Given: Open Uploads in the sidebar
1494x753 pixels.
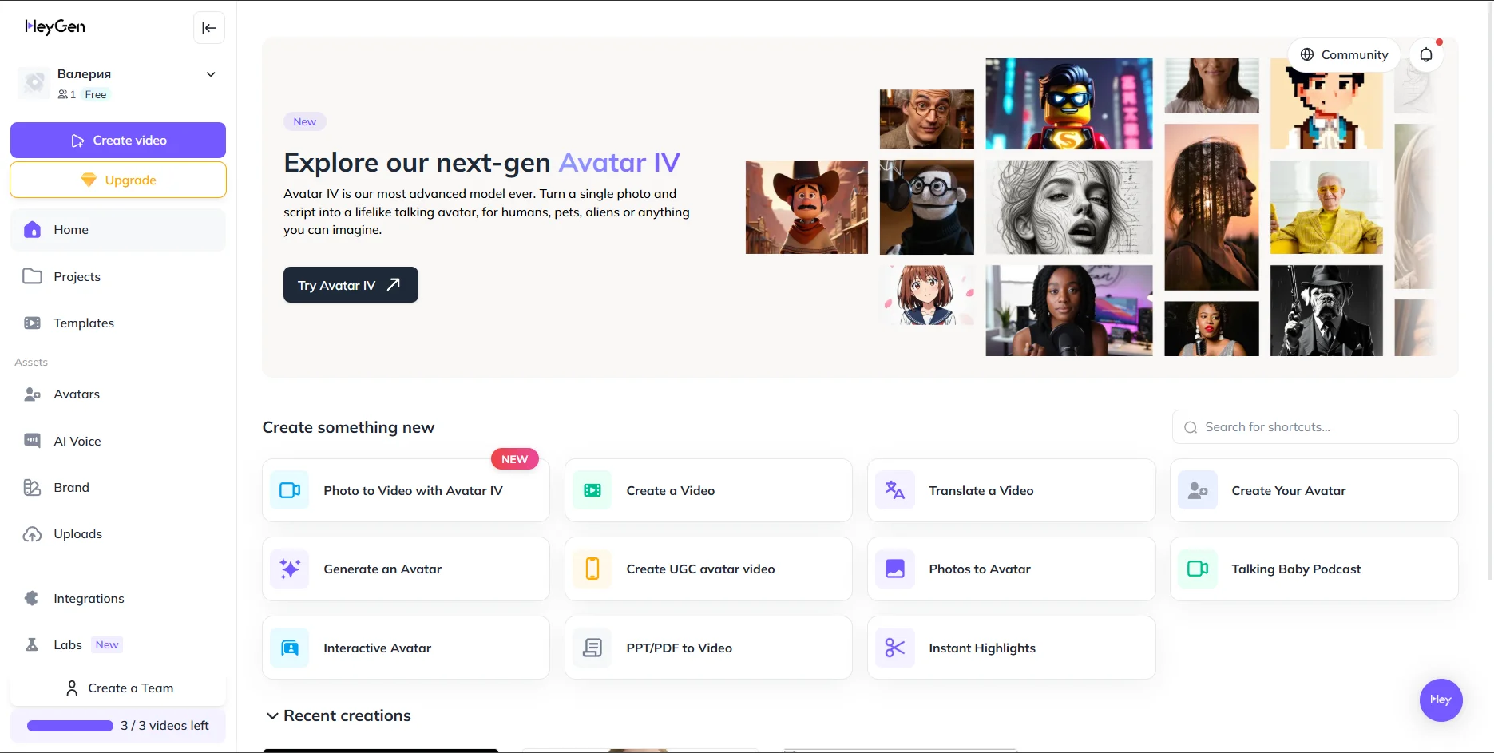Looking at the screenshot, I should 118,534.
